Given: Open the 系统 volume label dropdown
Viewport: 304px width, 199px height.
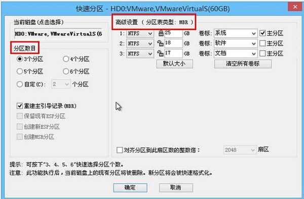Looking at the screenshot, I should pyautogui.click(x=236, y=33).
